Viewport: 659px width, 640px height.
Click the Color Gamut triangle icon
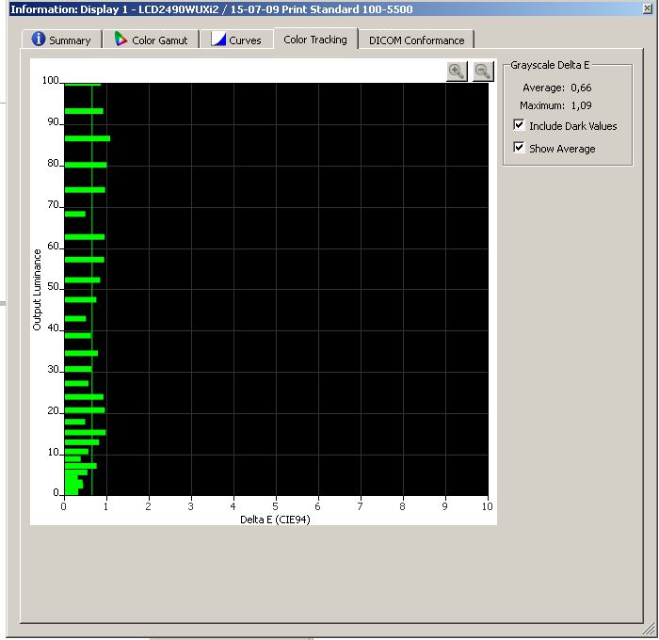coord(121,40)
